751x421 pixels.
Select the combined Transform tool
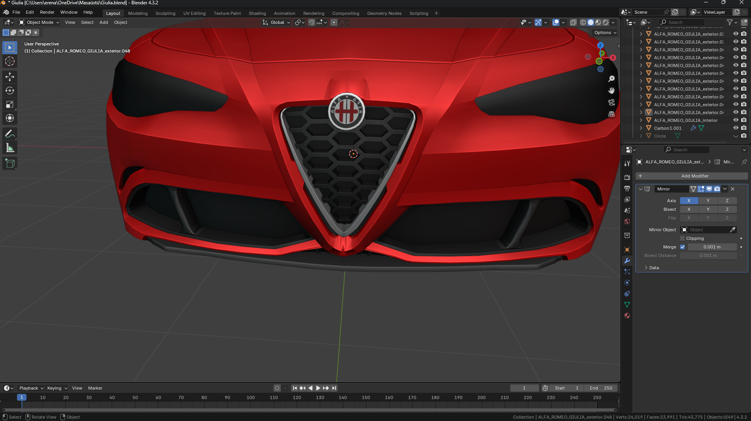(10, 118)
